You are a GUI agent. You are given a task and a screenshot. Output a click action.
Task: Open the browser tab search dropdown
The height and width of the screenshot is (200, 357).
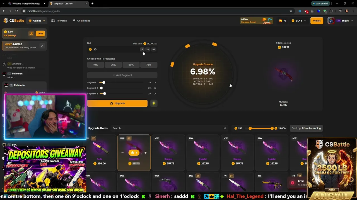click(3, 4)
